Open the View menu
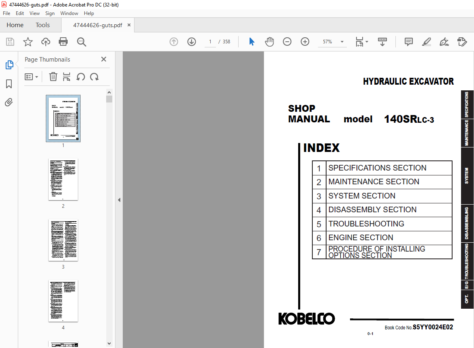Viewport: 474px width, 348px height. point(34,13)
